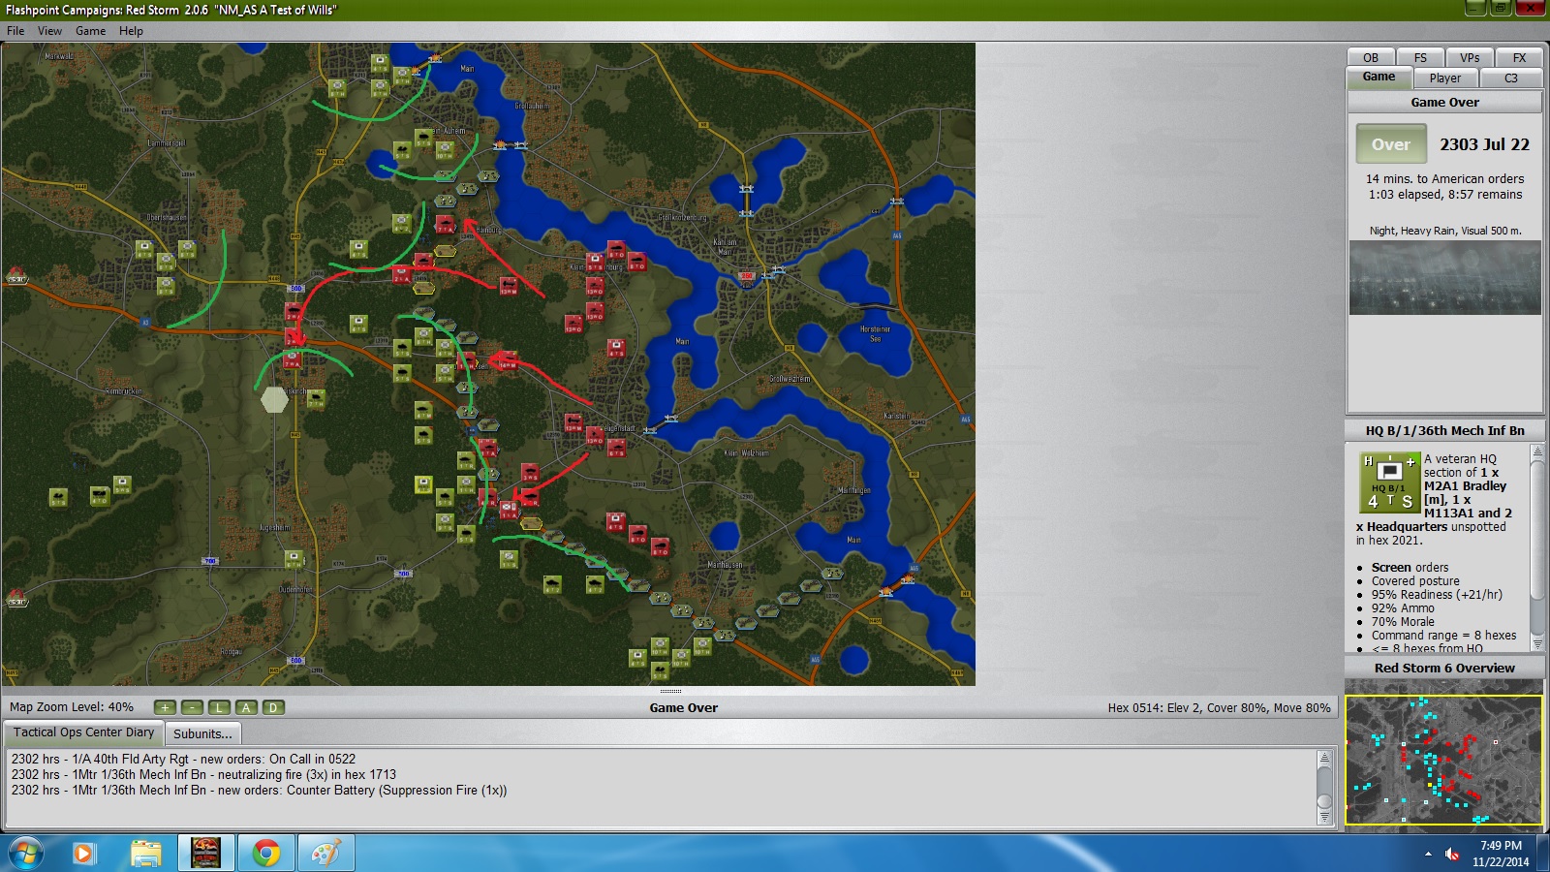Image resolution: width=1550 pixels, height=872 pixels.
Task: Click the Red Storm 6 Overview header
Action: point(1444,668)
